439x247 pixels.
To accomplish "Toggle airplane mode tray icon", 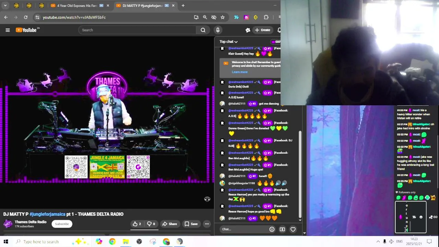I will click(391, 242).
